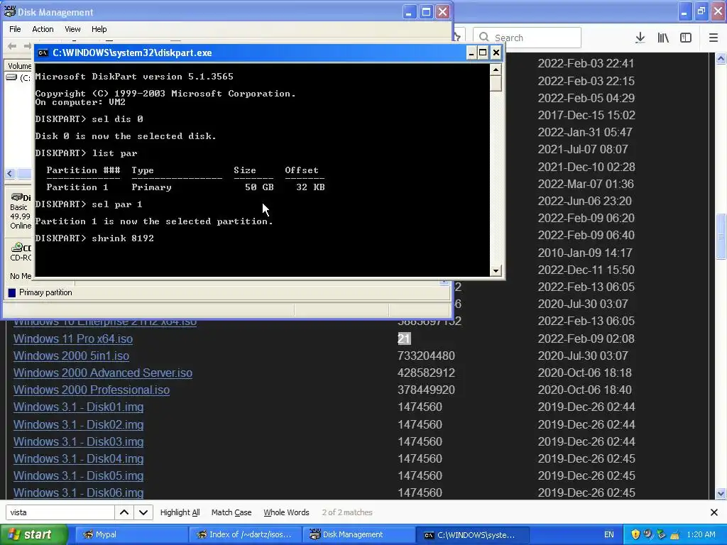Click the 2010-Jan-09 14:17 date entry
The width and height of the screenshot is (727, 545).
coord(585,253)
